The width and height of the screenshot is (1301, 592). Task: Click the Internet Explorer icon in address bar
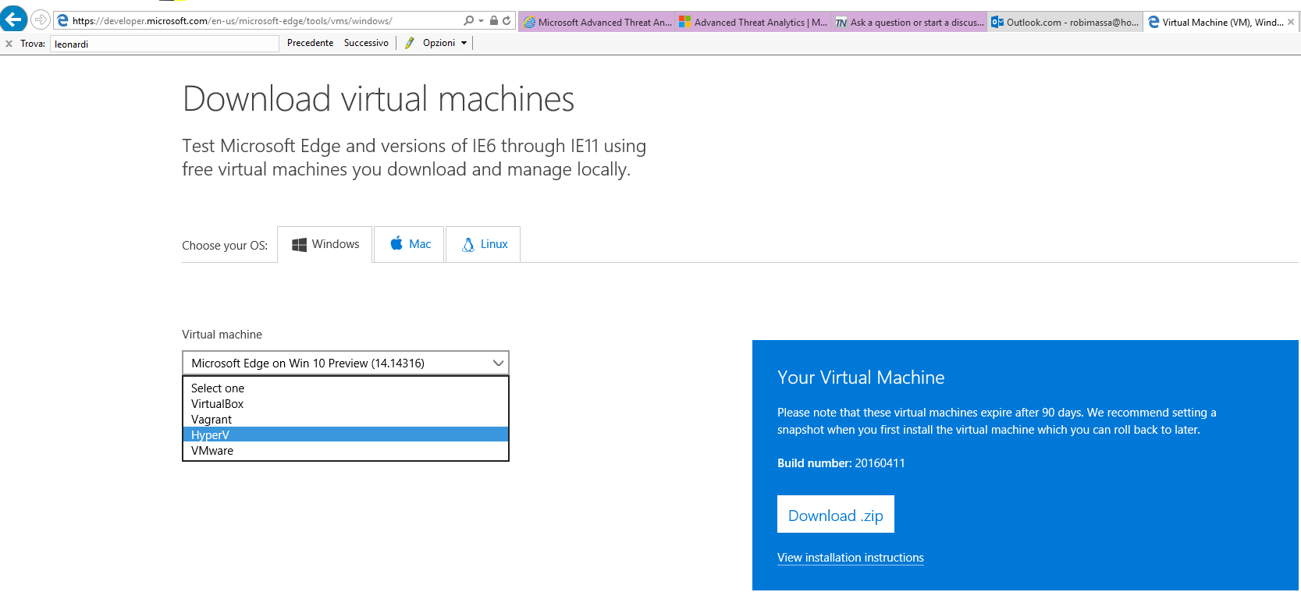pyautogui.click(x=62, y=21)
